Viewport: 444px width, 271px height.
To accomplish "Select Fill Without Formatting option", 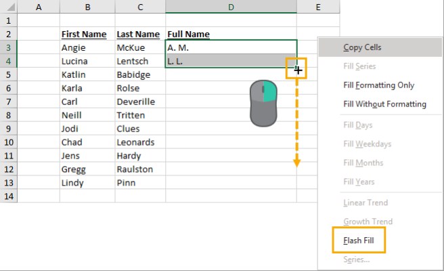I will [x=380, y=104].
